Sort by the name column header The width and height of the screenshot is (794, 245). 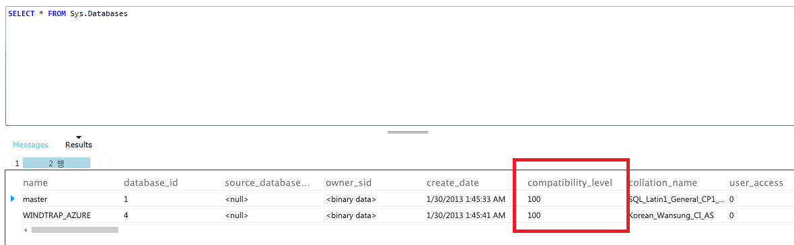click(x=35, y=182)
